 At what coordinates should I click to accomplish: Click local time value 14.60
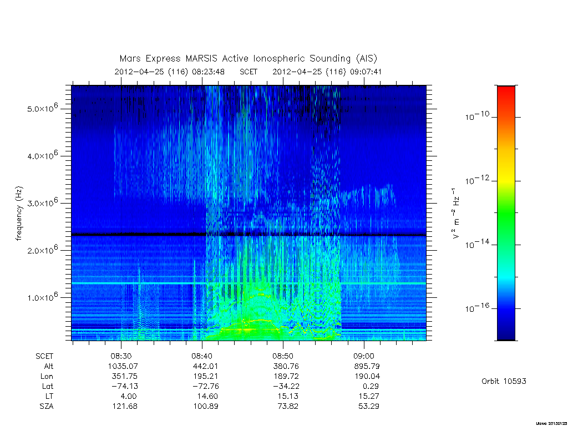[207, 396]
